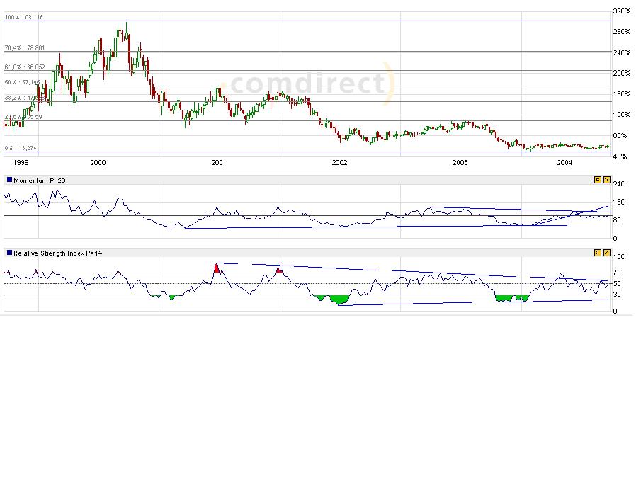Image resolution: width=636 pixels, height=490 pixels.
Task: Click the blue legend square beside Momentum
Action: tap(8, 181)
